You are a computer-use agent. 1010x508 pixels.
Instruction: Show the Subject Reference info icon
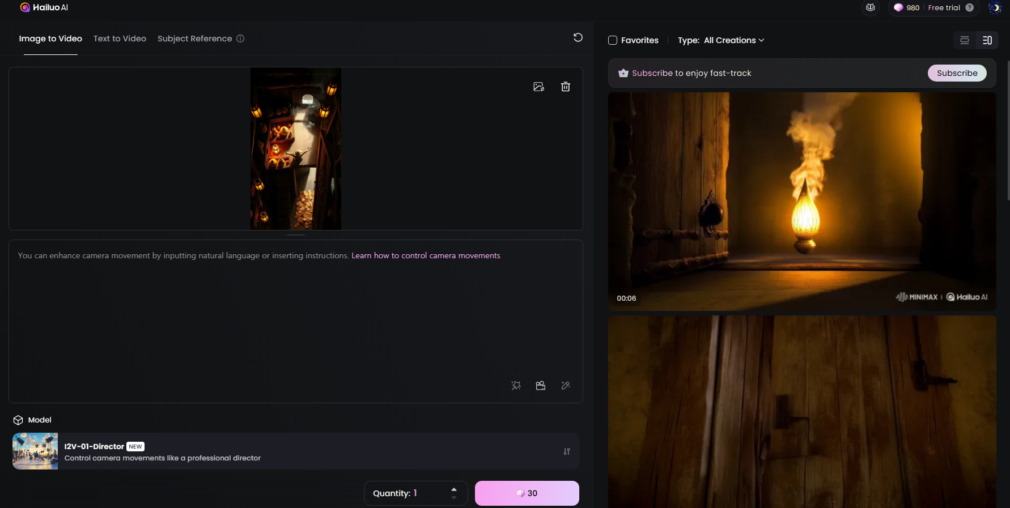tap(240, 39)
